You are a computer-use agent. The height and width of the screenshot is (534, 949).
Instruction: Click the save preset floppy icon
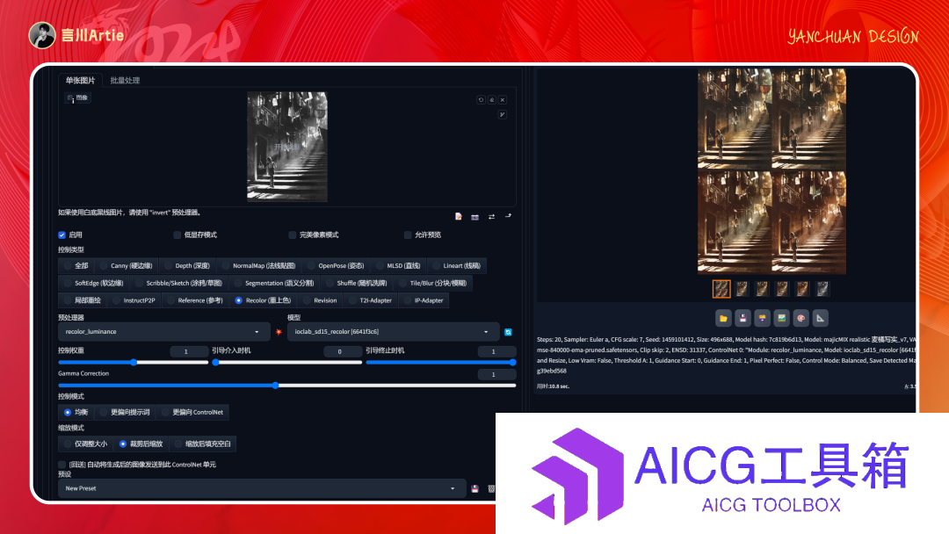point(475,488)
